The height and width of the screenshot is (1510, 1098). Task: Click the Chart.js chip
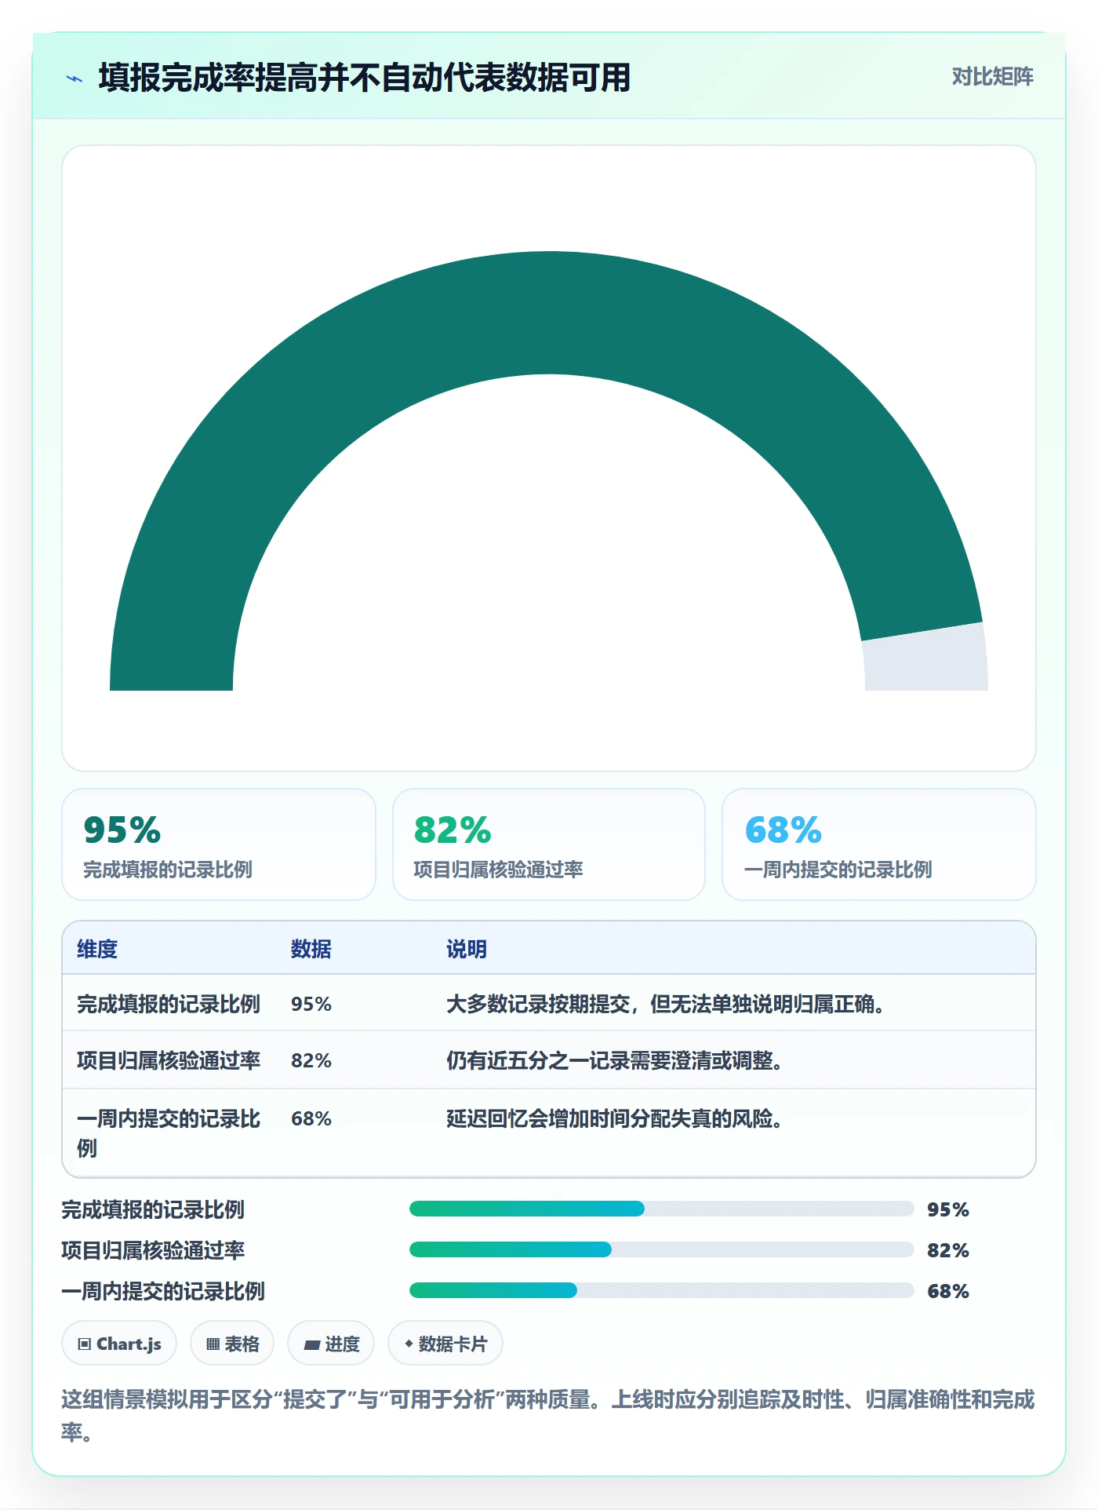tap(119, 1344)
